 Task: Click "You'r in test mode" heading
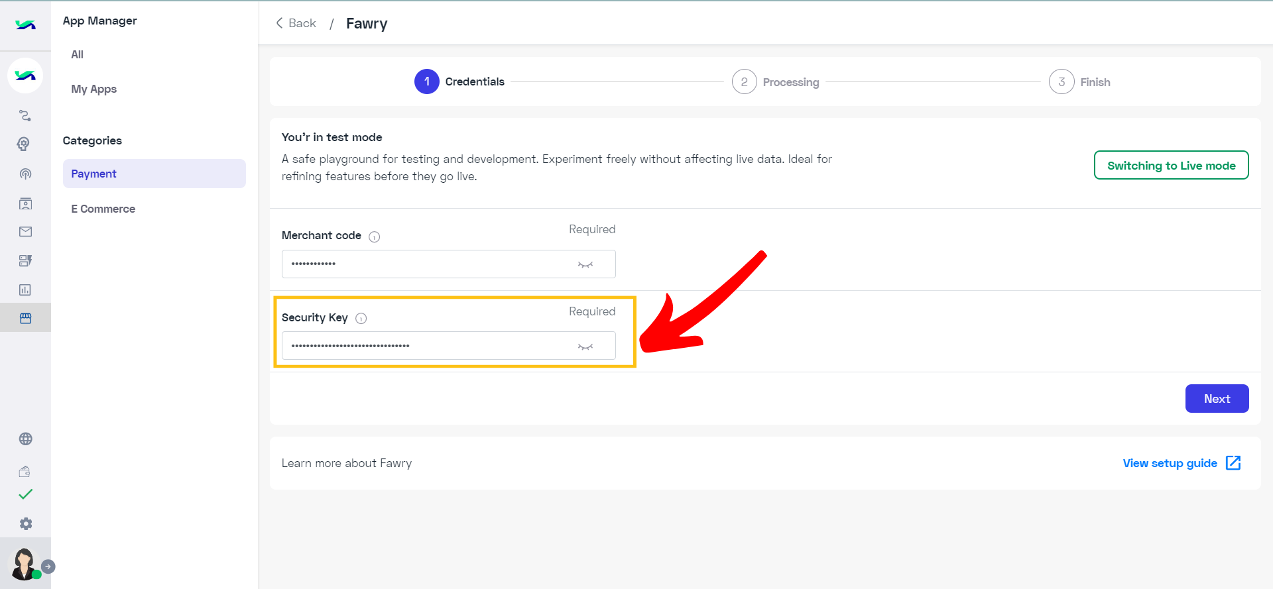pyautogui.click(x=332, y=137)
